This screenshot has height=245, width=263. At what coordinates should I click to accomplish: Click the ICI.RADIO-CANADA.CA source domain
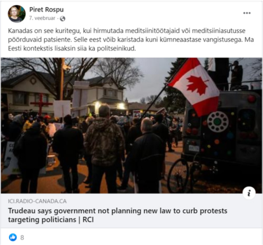[x=37, y=201]
